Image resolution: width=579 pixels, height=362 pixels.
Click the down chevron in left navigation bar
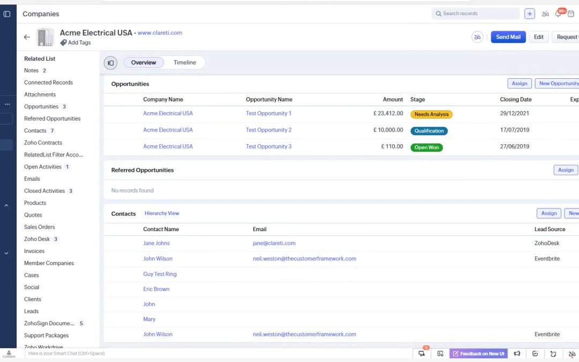[6, 253]
